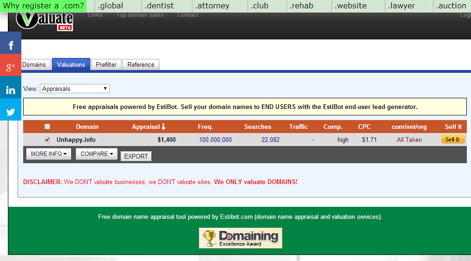Click the EstiBot free appraisals banner
Screen dimensions: 471x261
pos(245,107)
